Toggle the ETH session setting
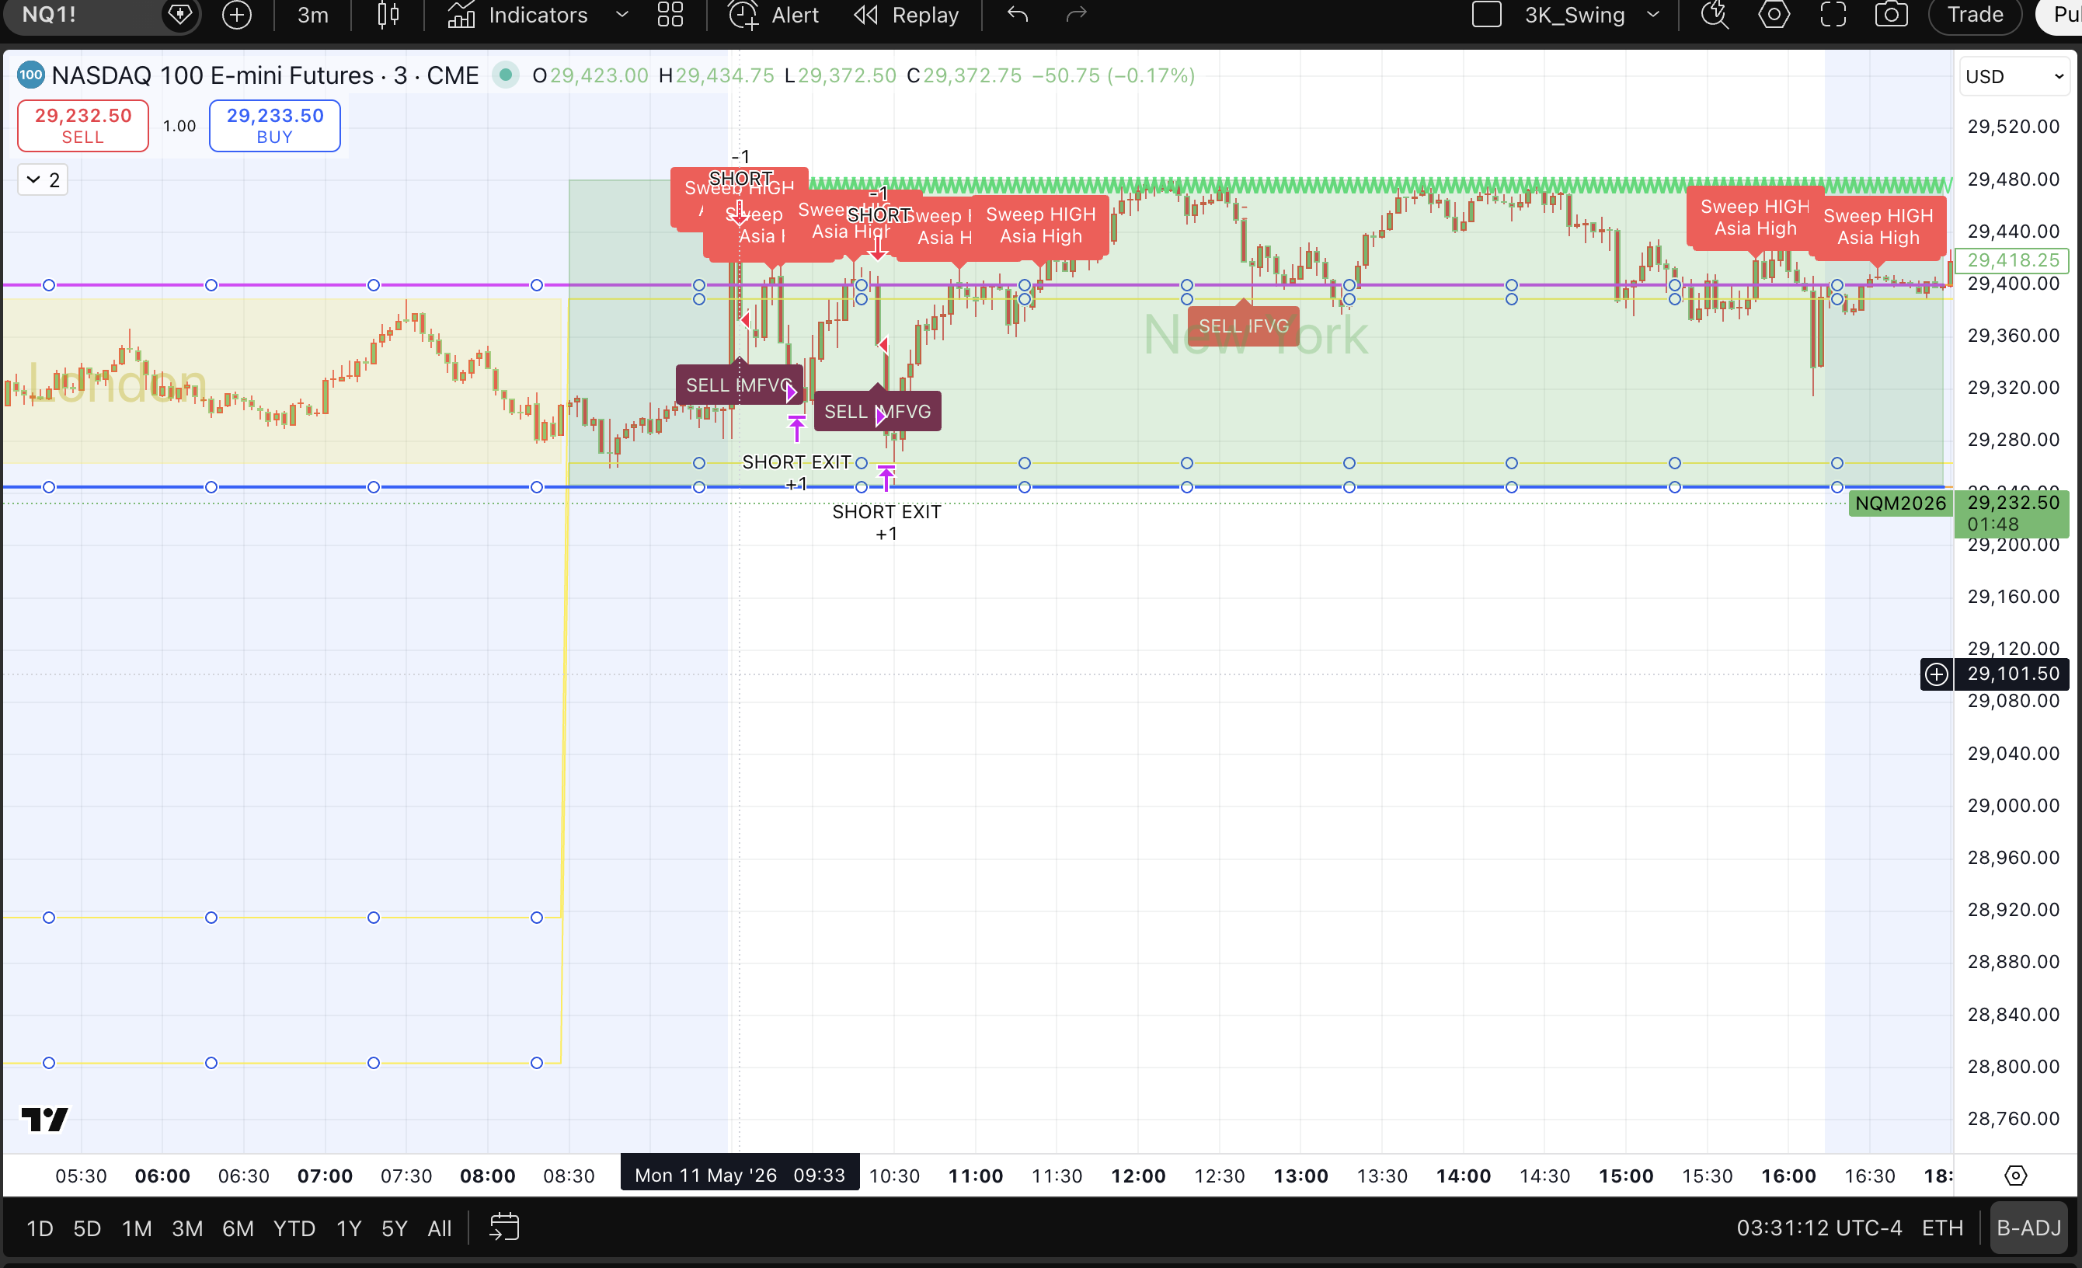Image resolution: width=2082 pixels, height=1268 pixels. click(x=1943, y=1228)
